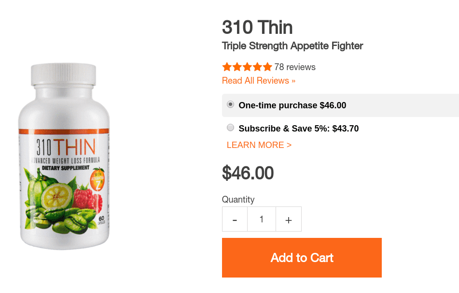Open the Read All Reviews link

(259, 81)
